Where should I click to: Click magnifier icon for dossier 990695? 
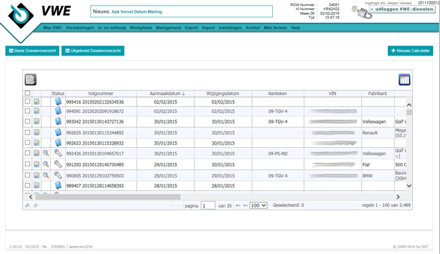click(x=46, y=176)
